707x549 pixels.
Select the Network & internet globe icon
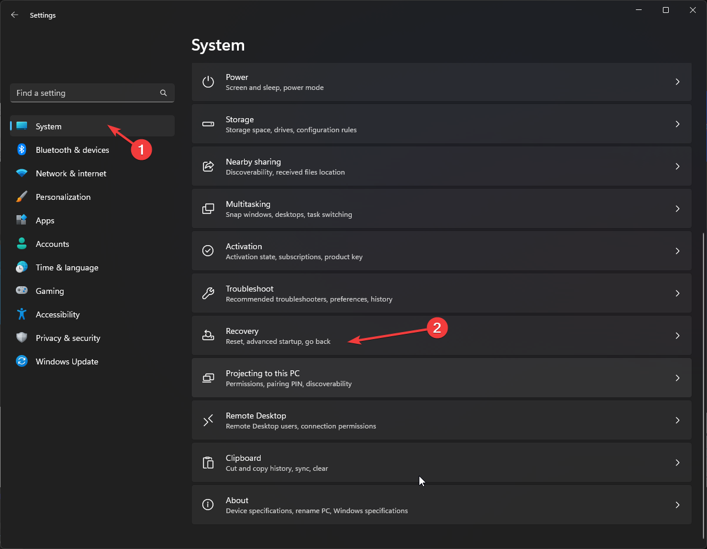22,173
